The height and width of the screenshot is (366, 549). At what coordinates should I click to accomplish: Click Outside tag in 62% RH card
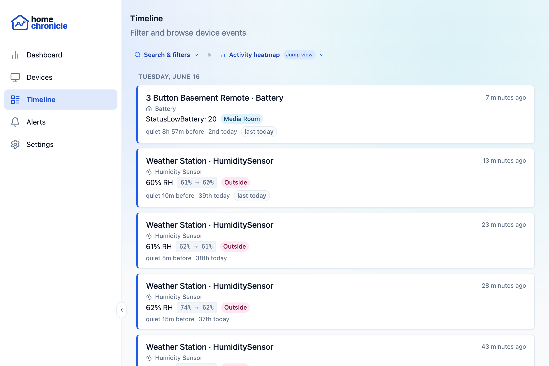click(x=235, y=308)
